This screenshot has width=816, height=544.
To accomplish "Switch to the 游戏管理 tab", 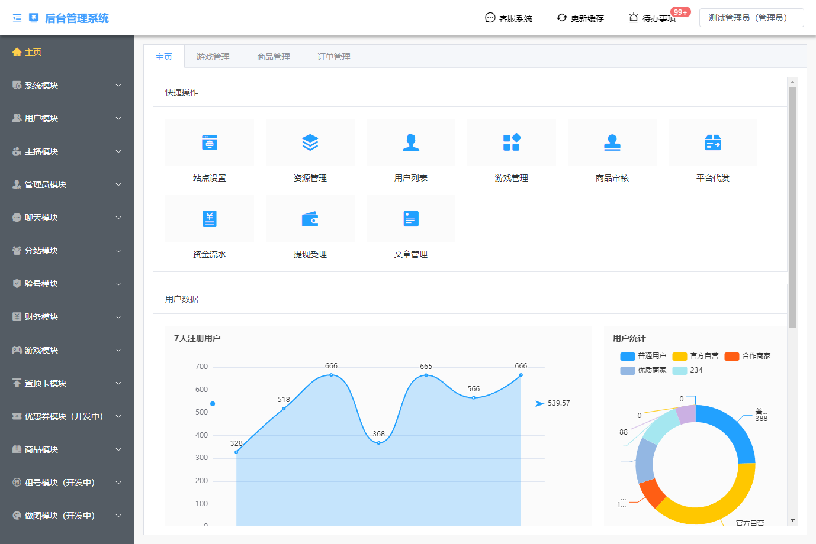I will (213, 57).
